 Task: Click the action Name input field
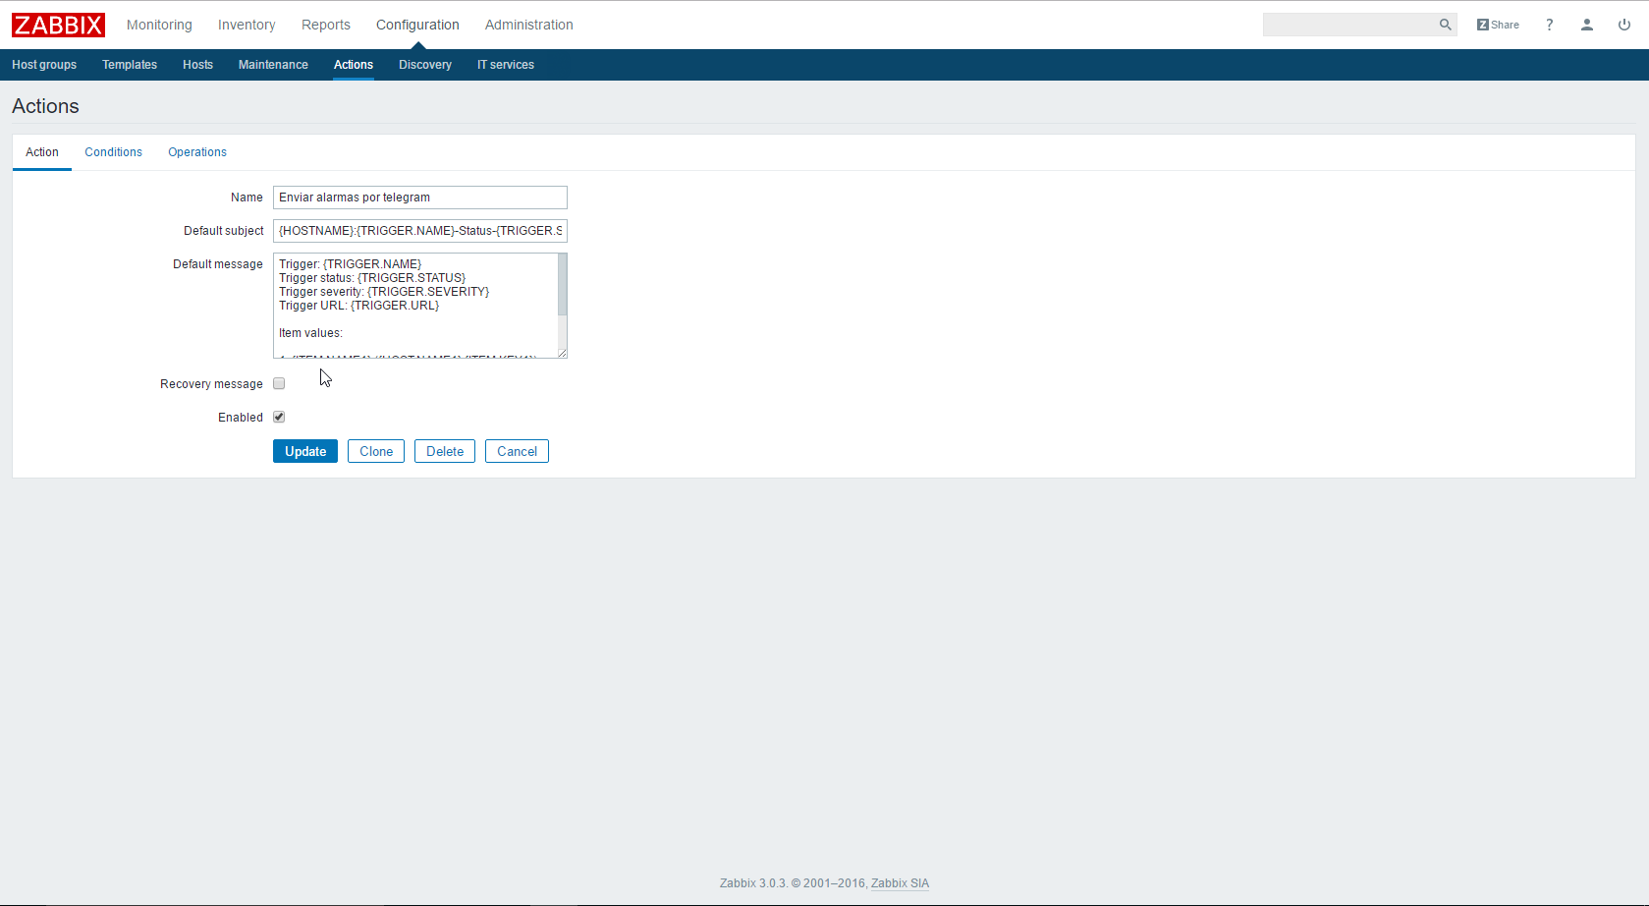419,198
